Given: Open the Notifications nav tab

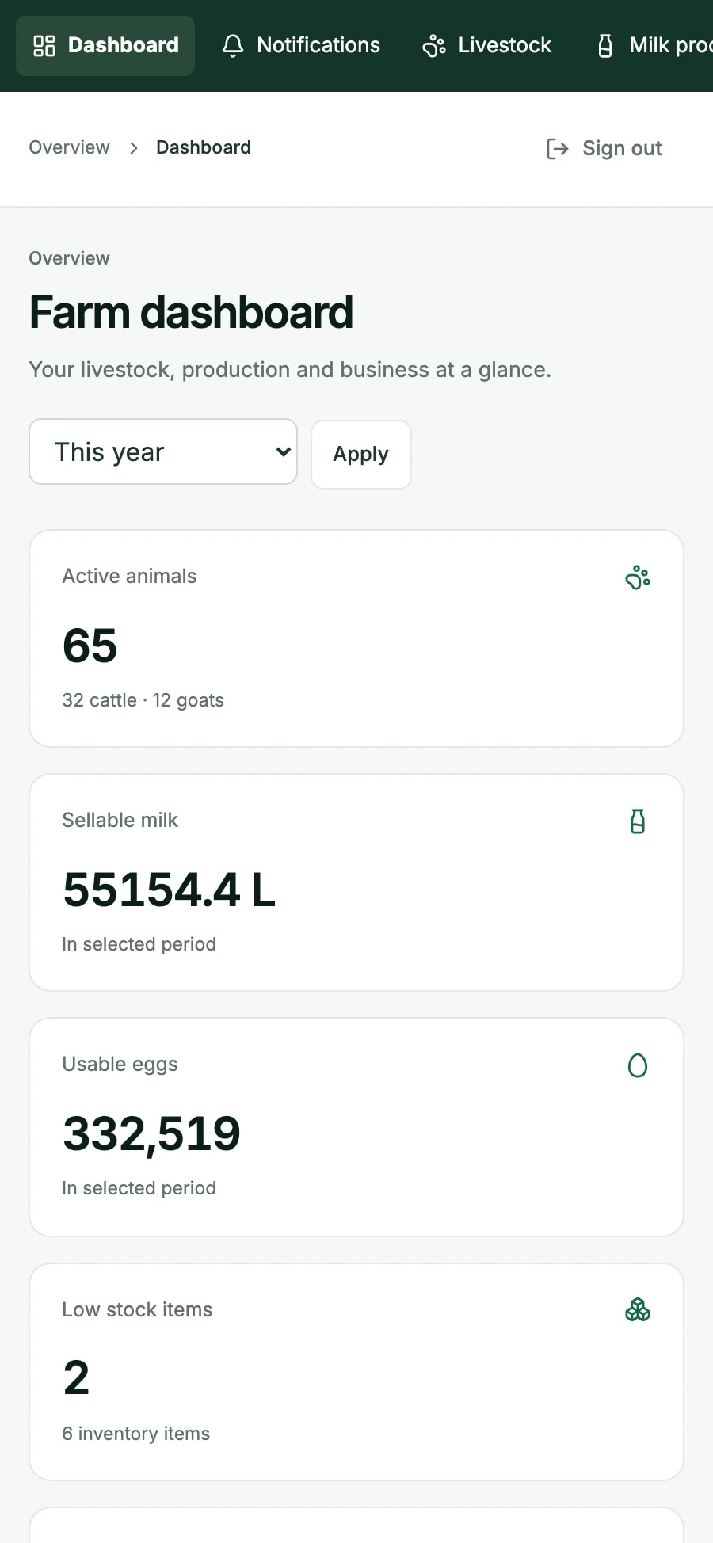Looking at the screenshot, I should click(301, 46).
